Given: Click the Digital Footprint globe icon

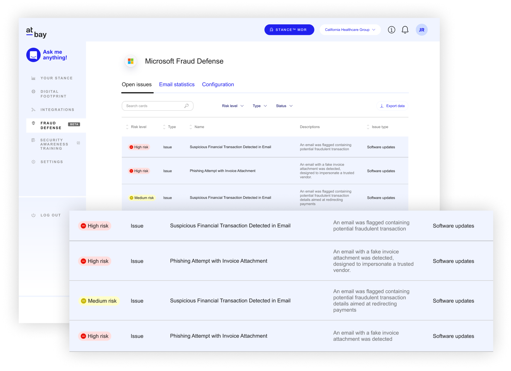Looking at the screenshot, I should point(33,92).
